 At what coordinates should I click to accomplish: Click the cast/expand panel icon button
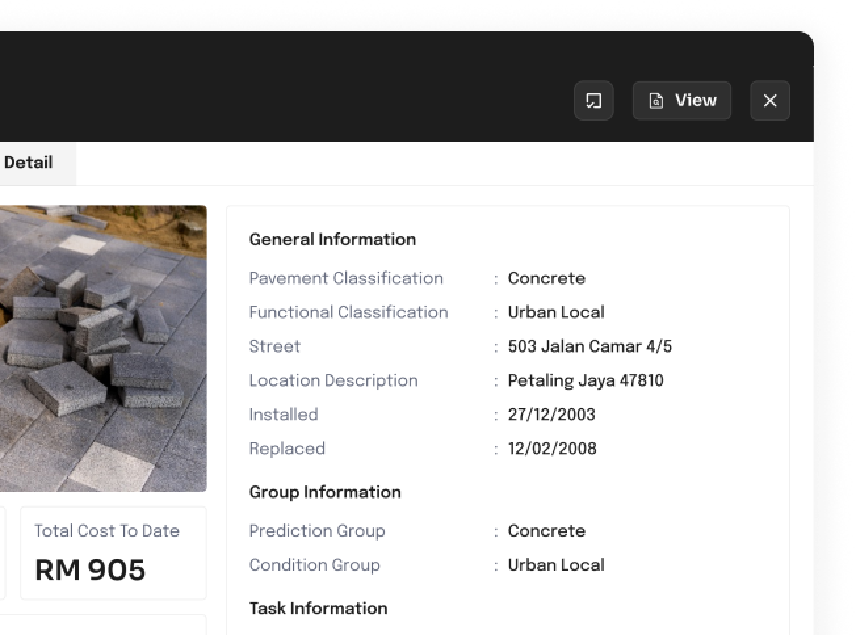pos(593,100)
